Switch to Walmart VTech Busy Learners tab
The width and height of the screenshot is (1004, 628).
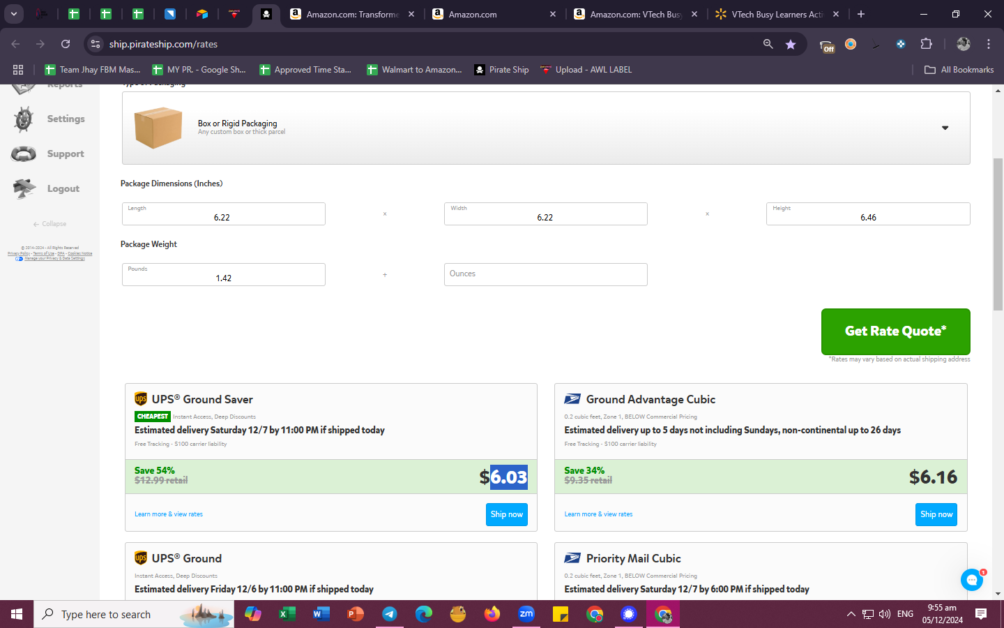coord(777,14)
